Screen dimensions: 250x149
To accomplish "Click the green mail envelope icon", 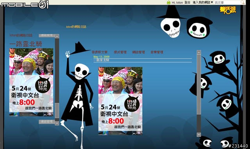I will (x=168, y=2).
